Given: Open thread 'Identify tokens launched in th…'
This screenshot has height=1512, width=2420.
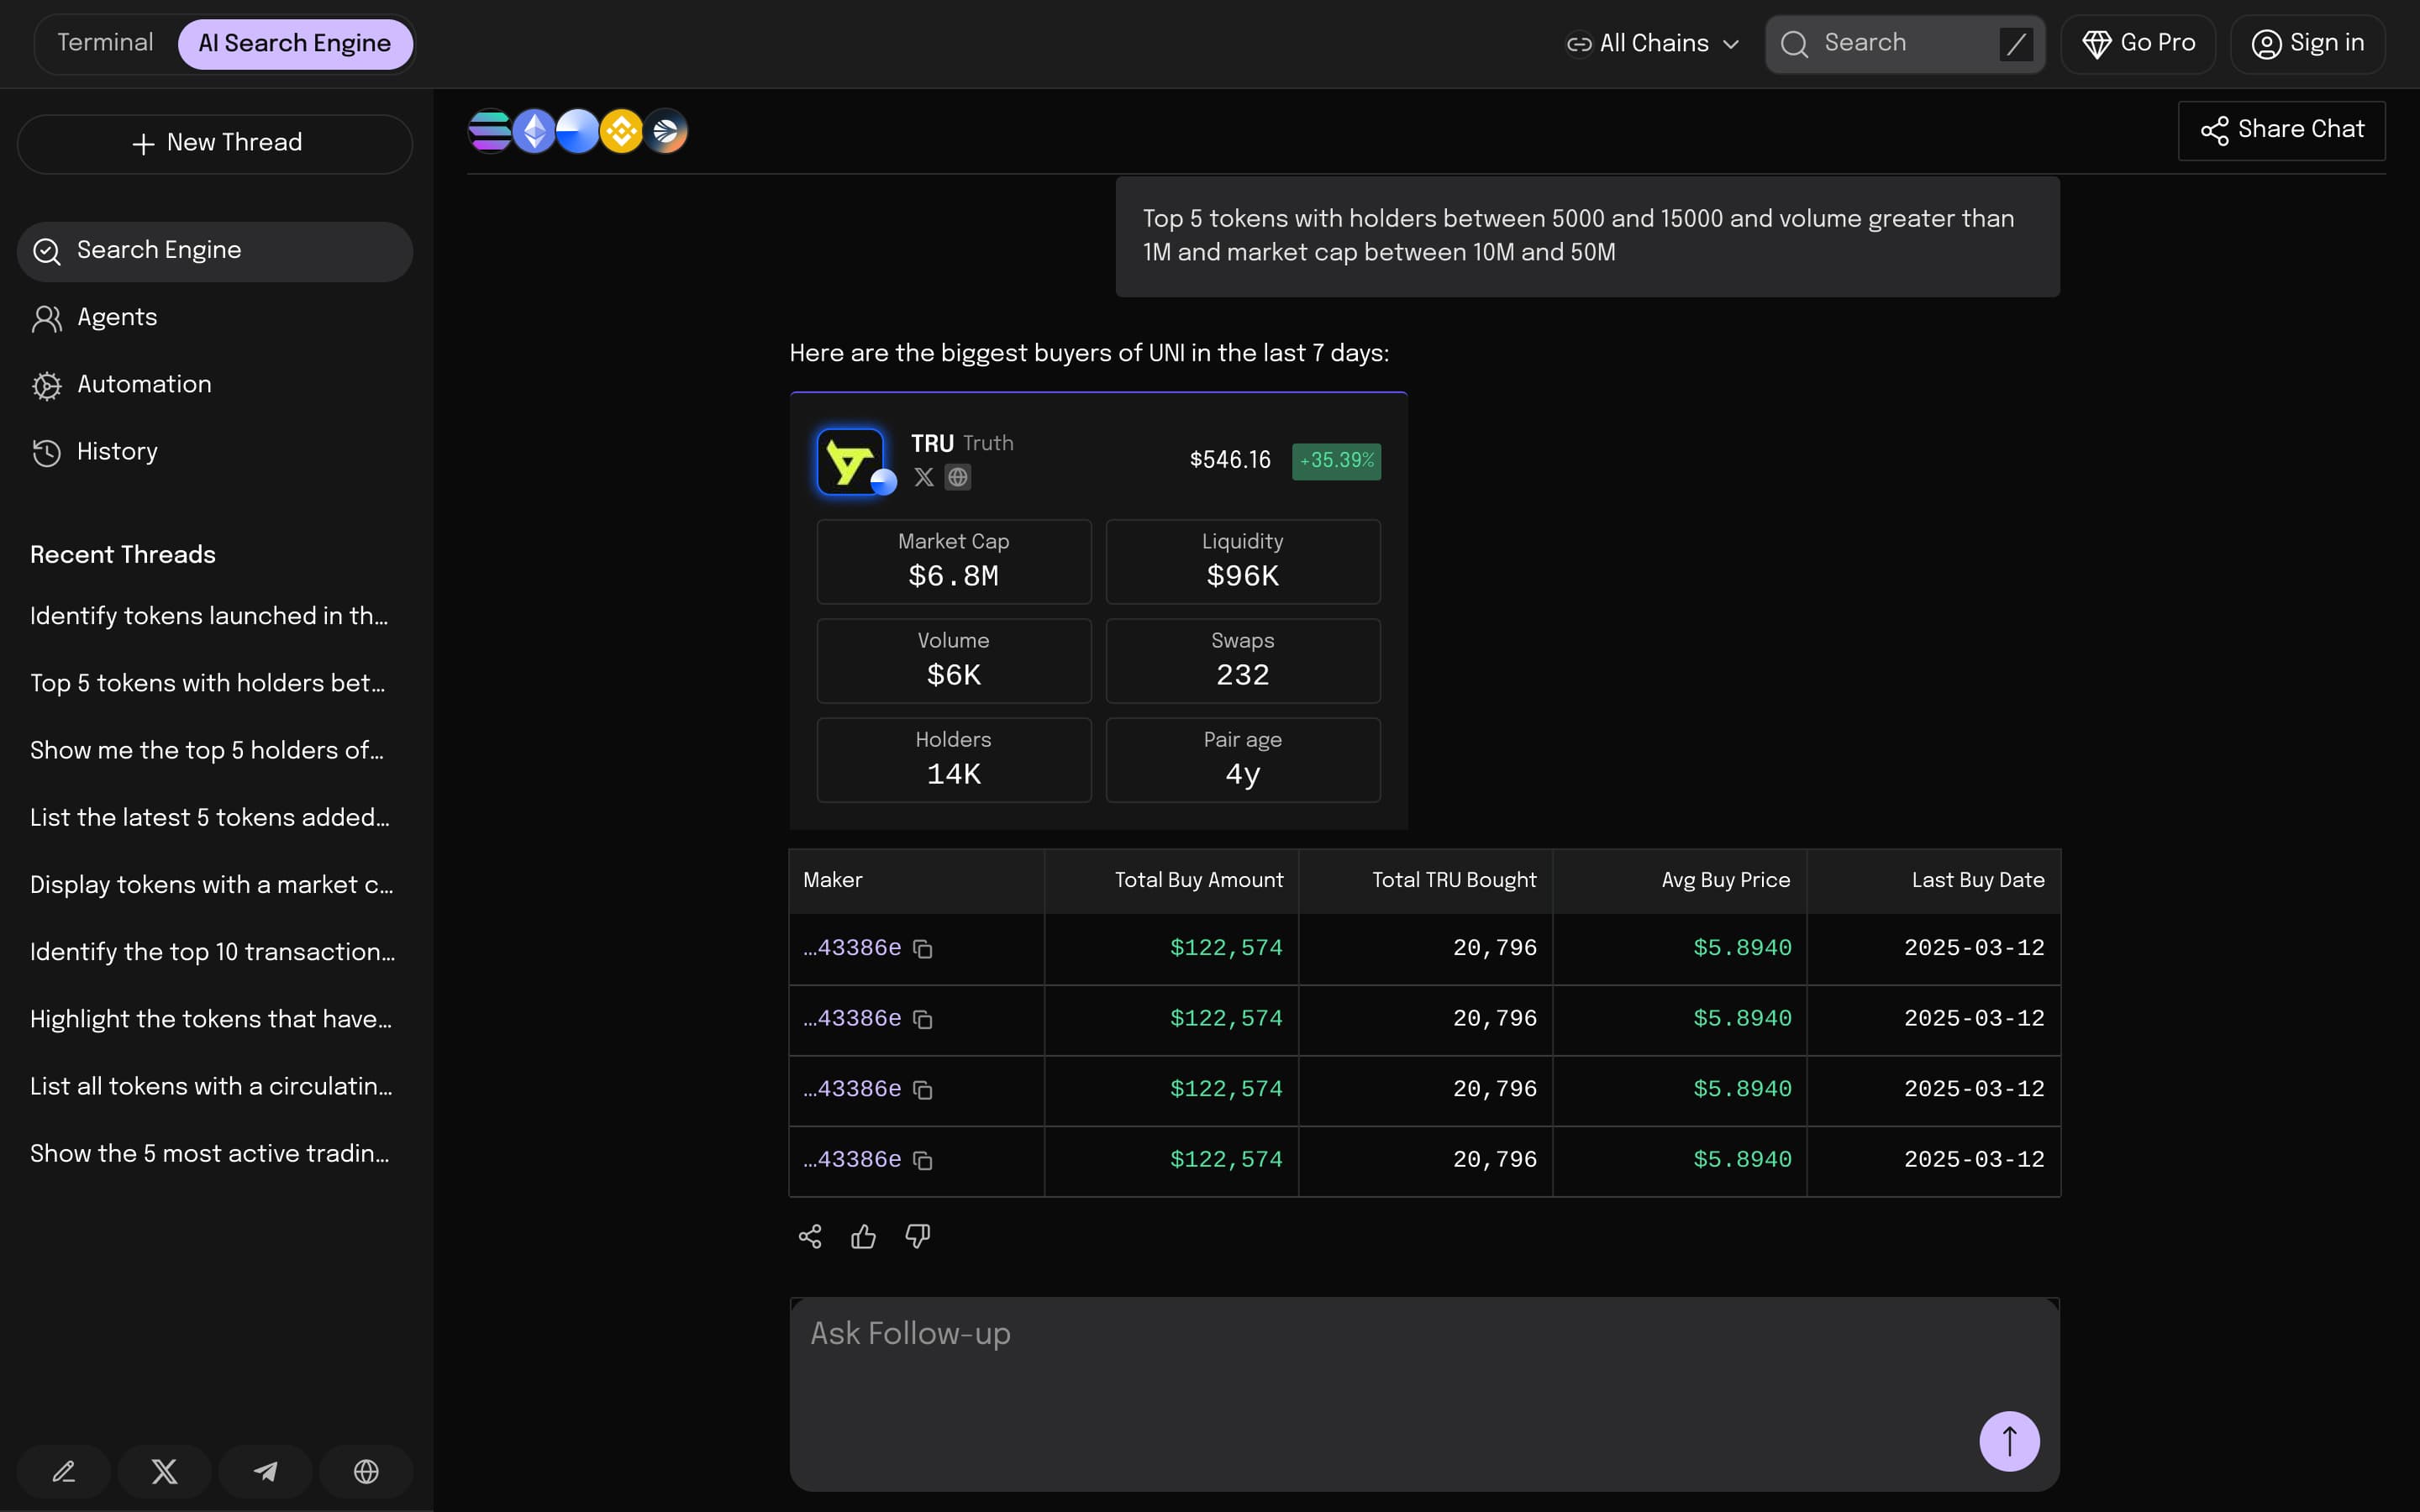Looking at the screenshot, I should [x=209, y=616].
